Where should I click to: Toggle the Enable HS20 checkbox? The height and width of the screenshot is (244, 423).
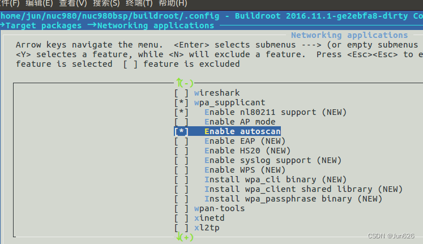(x=181, y=151)
